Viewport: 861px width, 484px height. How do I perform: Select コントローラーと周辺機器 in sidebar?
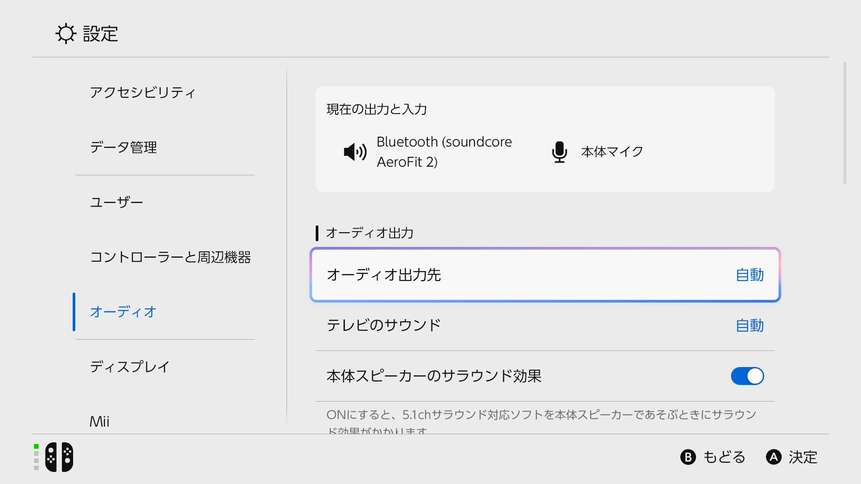[x=170, y=257]
